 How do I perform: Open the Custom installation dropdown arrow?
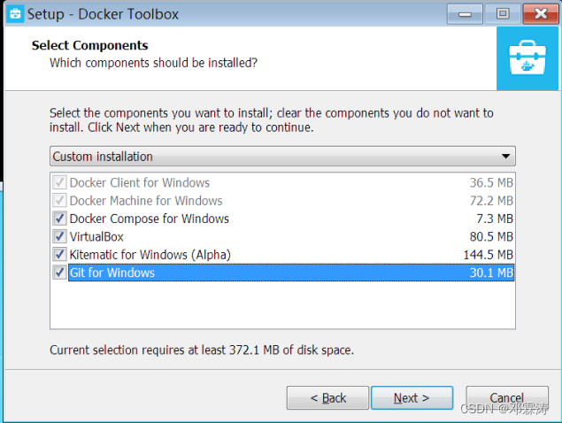coord(506,157)
